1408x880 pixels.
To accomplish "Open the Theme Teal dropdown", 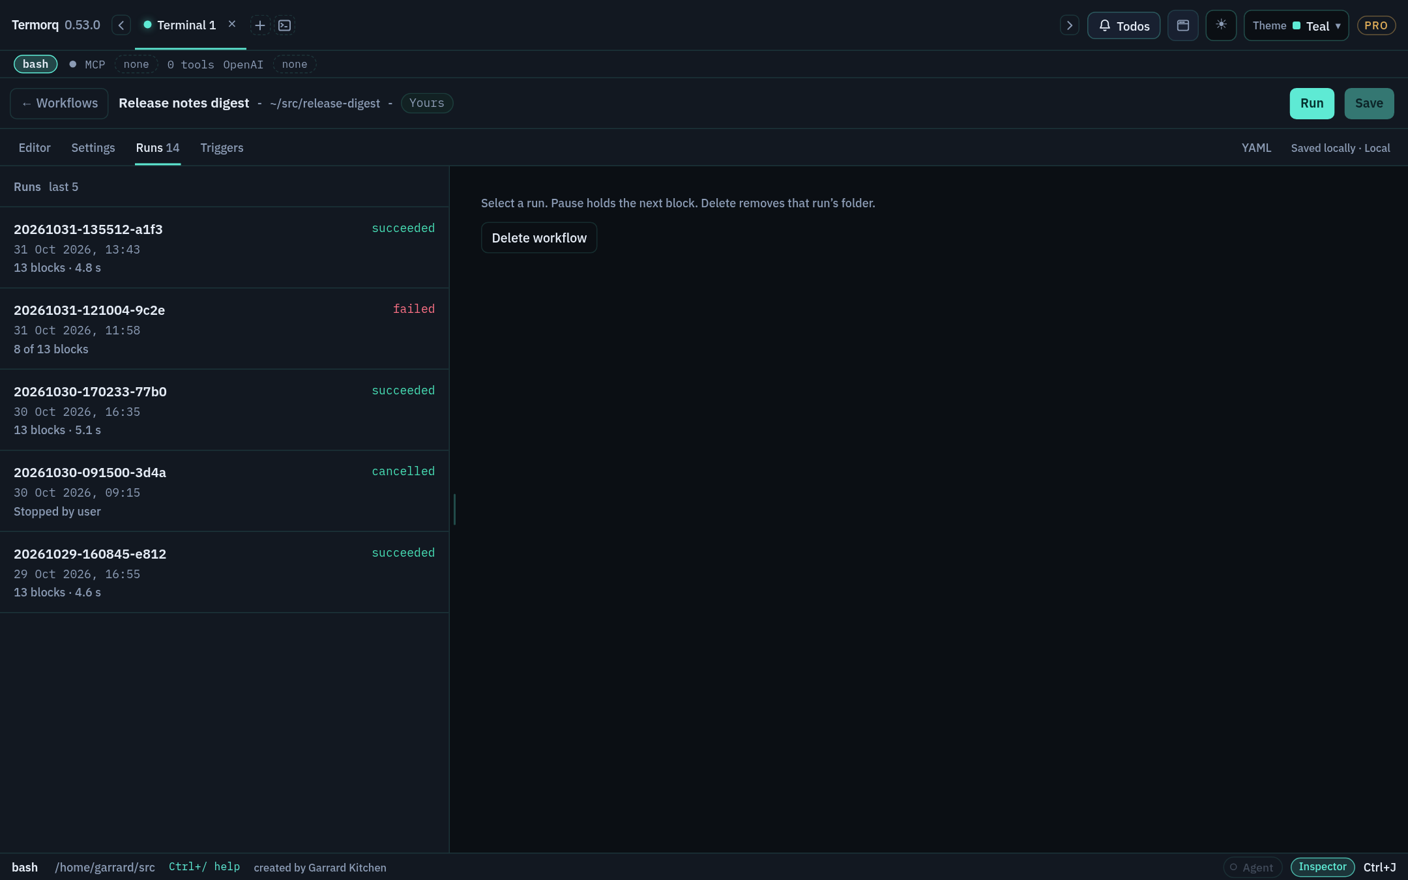I will (x=1296, y=25).
